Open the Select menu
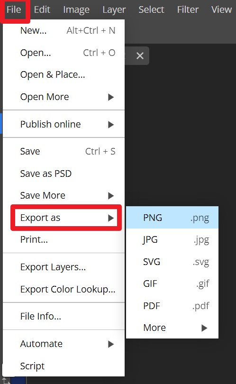 tap(151, 10)
